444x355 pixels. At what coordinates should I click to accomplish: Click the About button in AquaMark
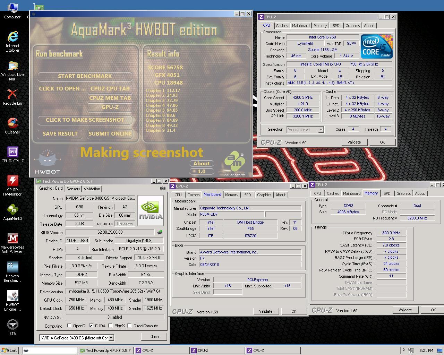point(202,164)
